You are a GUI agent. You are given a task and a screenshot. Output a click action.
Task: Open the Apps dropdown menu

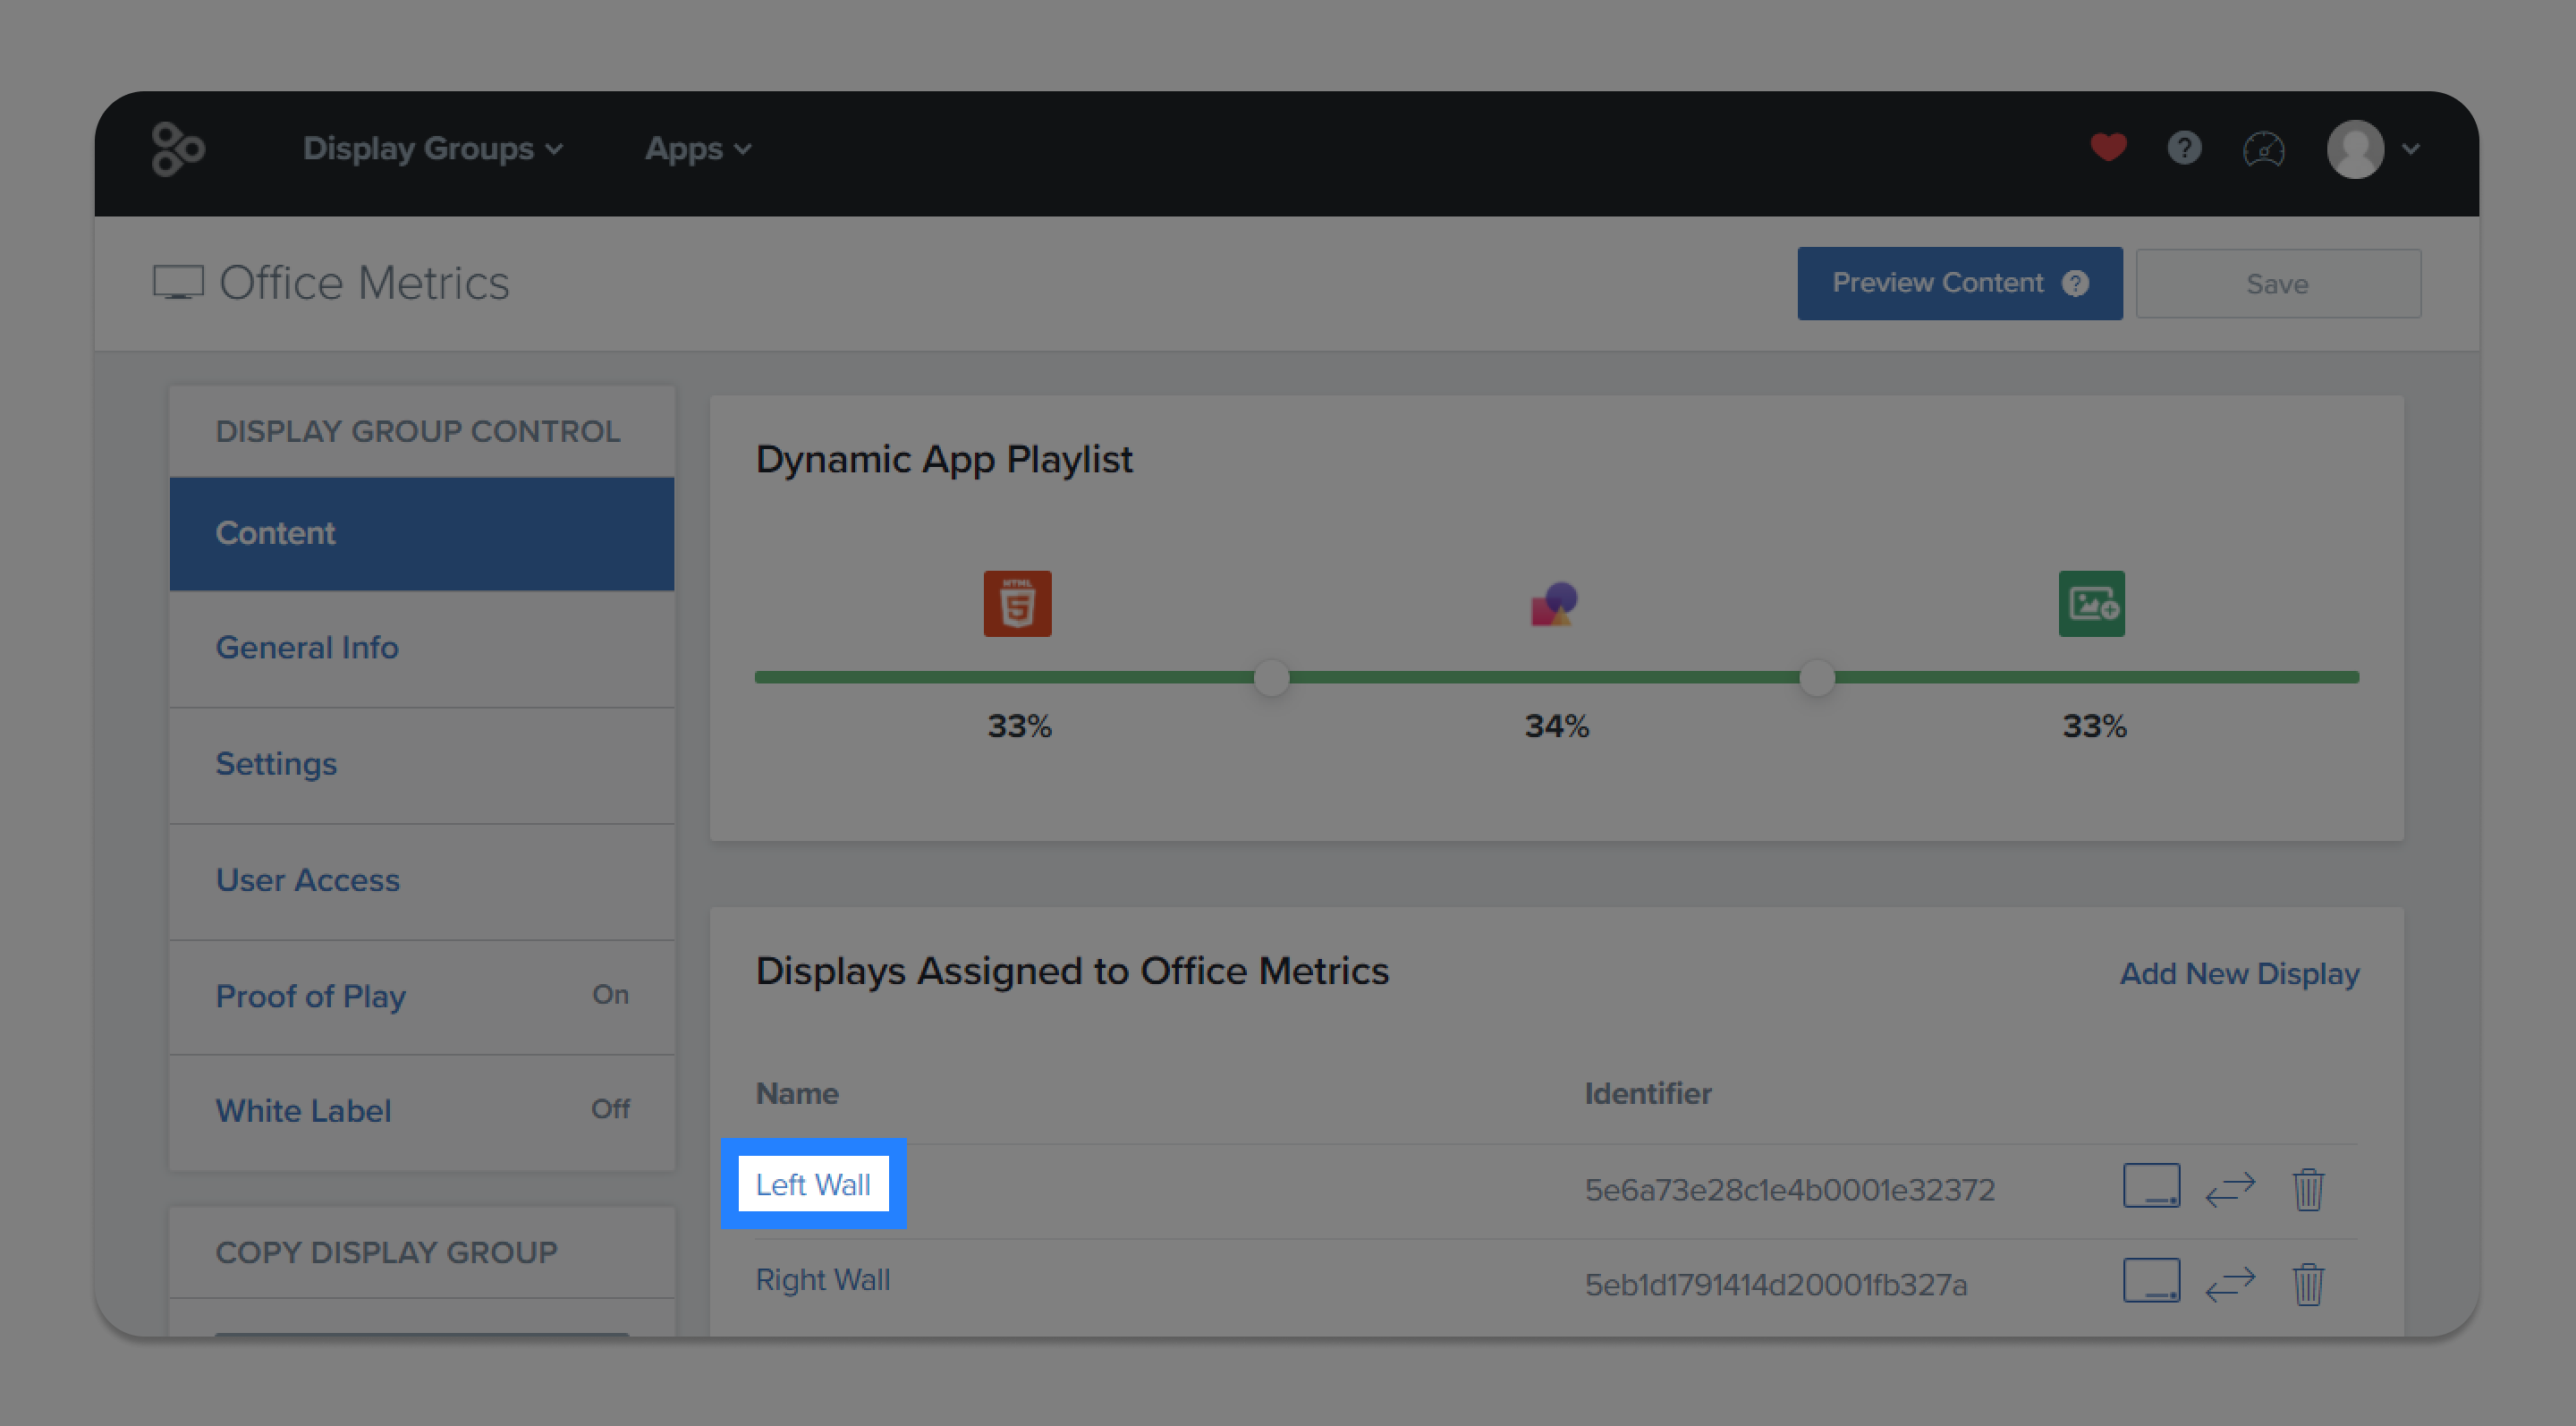click(x=697, y=149)
